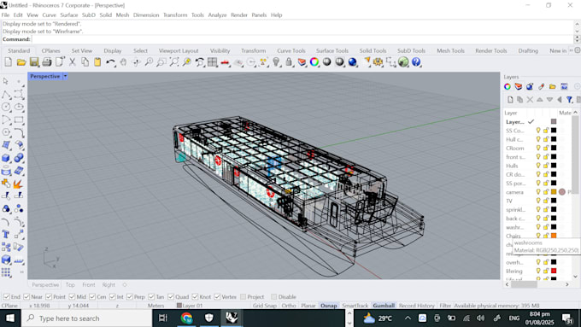The image size is (581, 327).
Task: Click the Delete layer X icon
Action: pyautogui.click(x=530, y=100)
